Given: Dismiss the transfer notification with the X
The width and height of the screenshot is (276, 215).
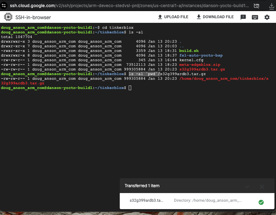Looking at the screenshot, I should click(262, 187).
